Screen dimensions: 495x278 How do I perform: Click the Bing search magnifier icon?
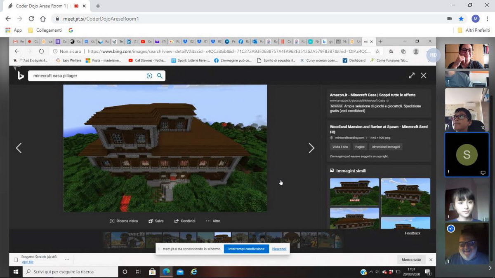(160, 76)
